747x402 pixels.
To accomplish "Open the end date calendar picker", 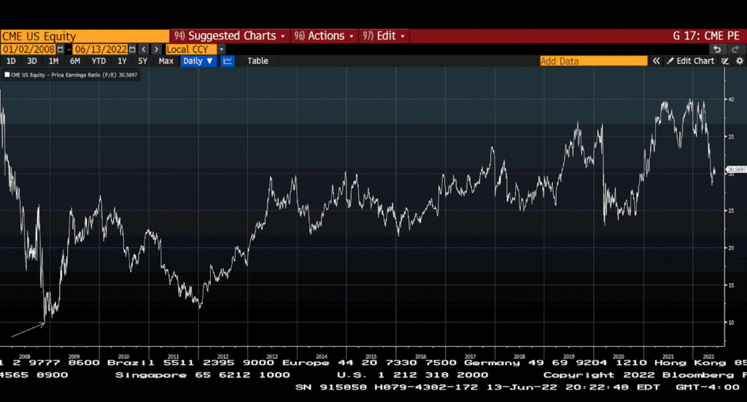I will [132, 49].
